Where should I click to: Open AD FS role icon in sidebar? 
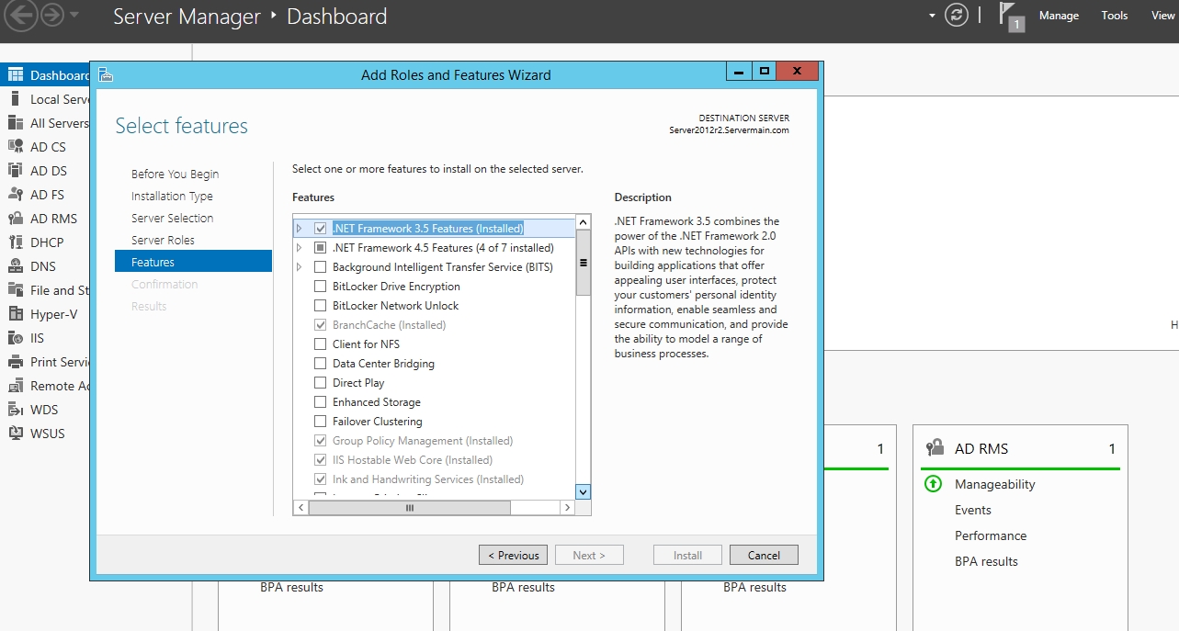[x=16, y=195]
